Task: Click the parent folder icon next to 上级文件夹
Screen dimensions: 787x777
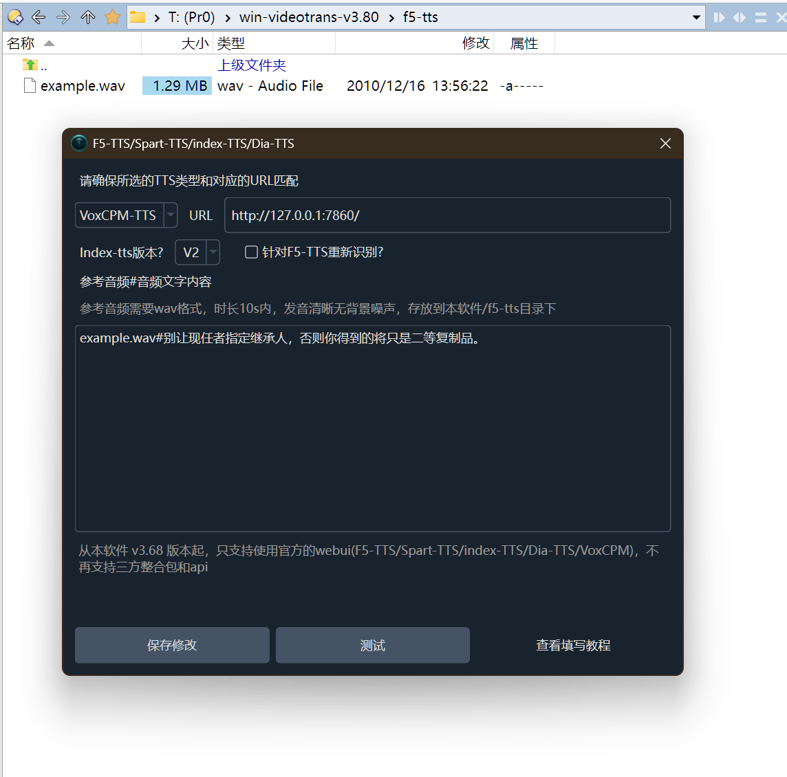Action: (29, 63)
